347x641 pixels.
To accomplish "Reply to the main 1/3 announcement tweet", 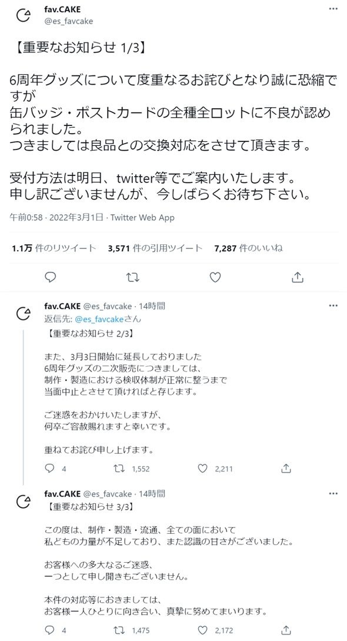I will pos(50,278).
